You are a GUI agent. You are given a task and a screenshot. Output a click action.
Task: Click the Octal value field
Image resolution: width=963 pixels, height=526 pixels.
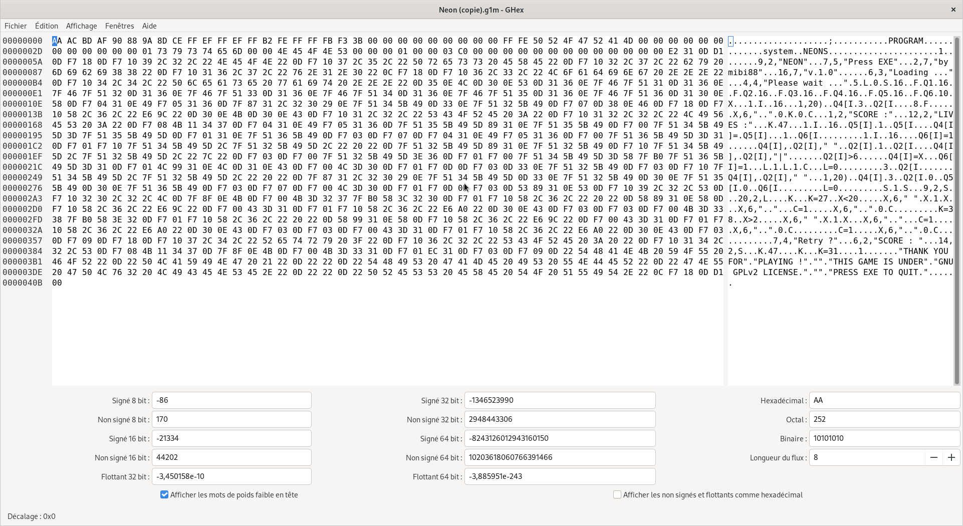coord(884,419)
